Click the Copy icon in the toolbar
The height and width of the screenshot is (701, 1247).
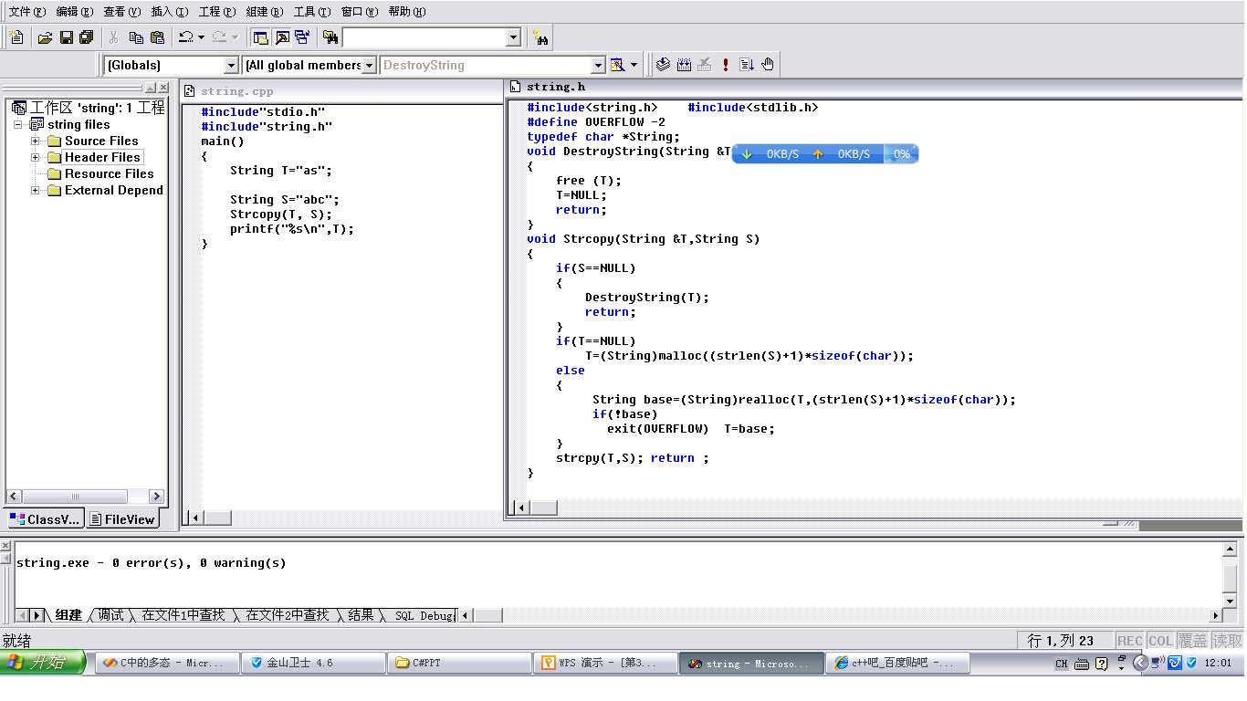[136, 37]
